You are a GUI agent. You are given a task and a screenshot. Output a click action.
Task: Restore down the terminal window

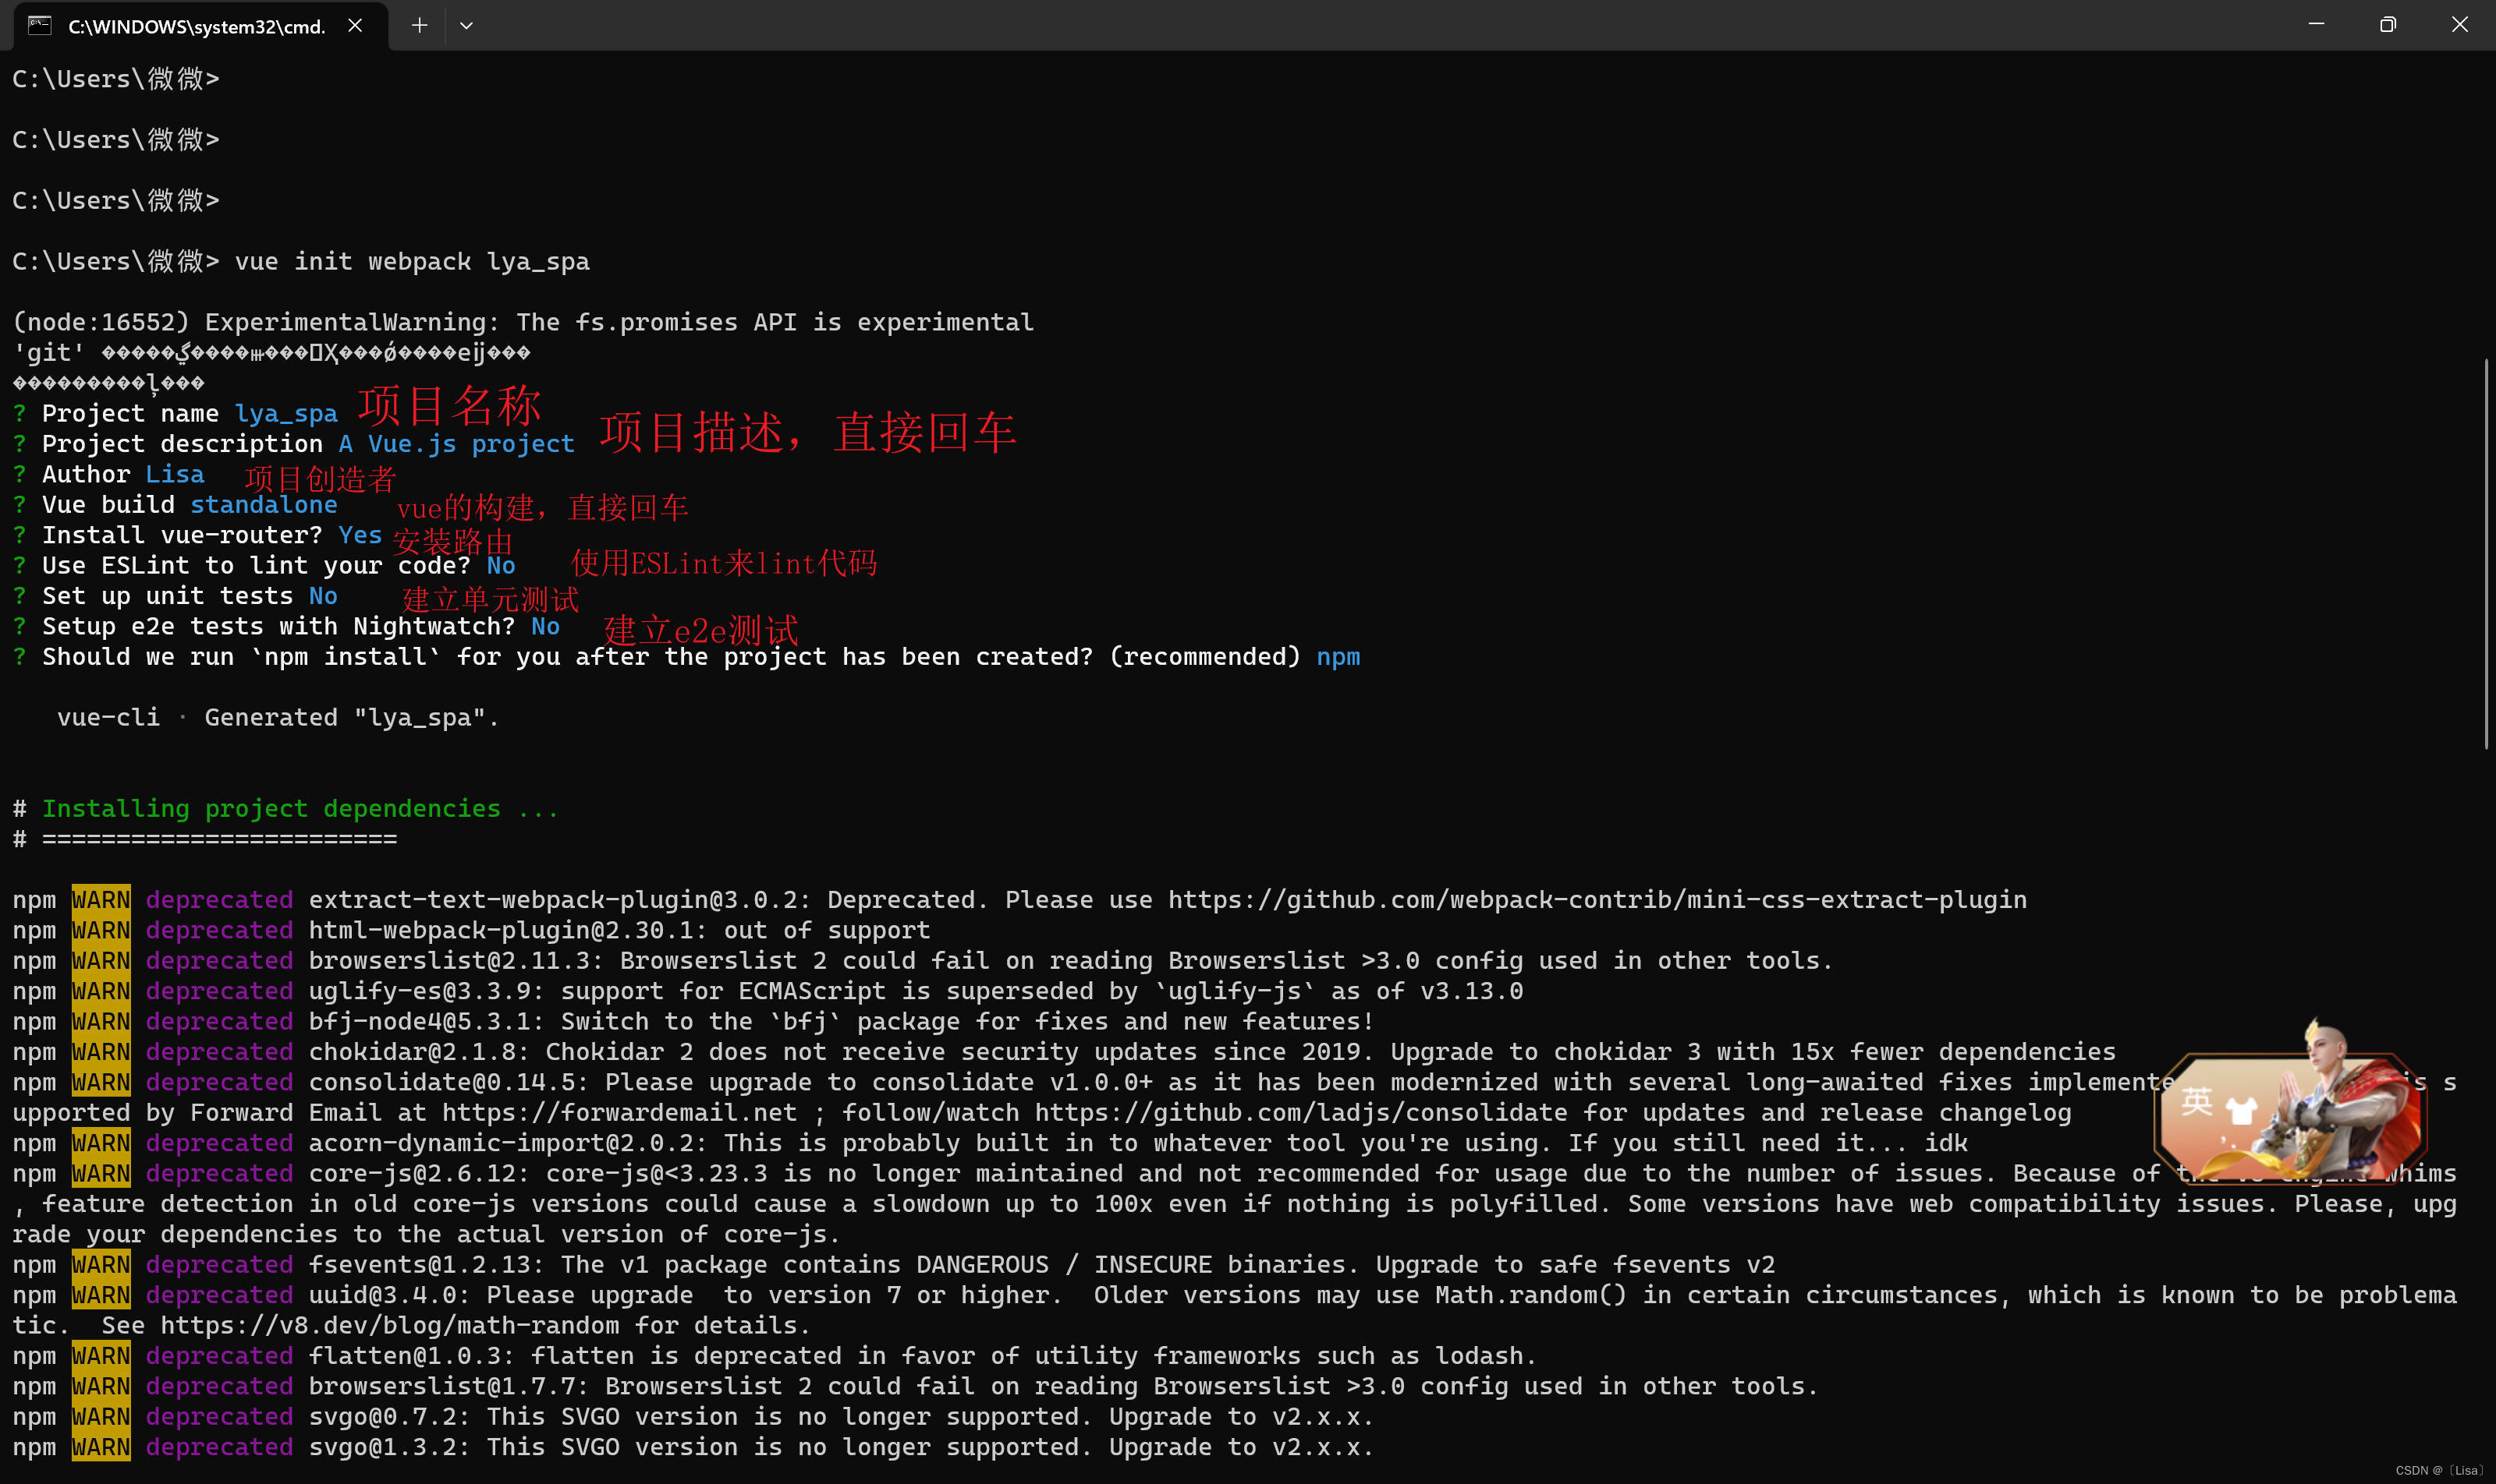(2388, 24)
